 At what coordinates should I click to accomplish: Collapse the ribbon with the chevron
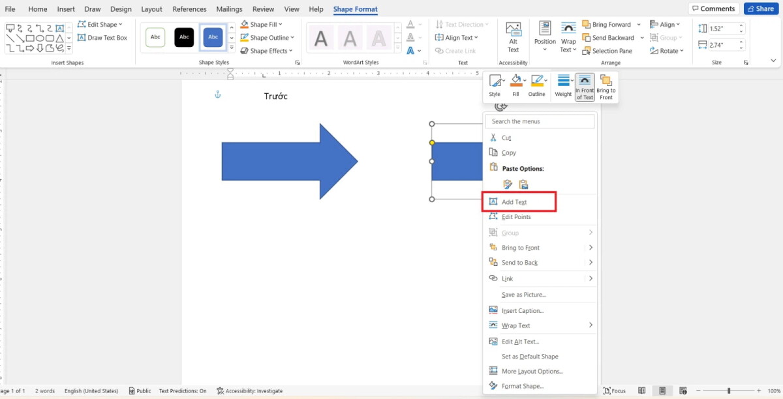773,61
